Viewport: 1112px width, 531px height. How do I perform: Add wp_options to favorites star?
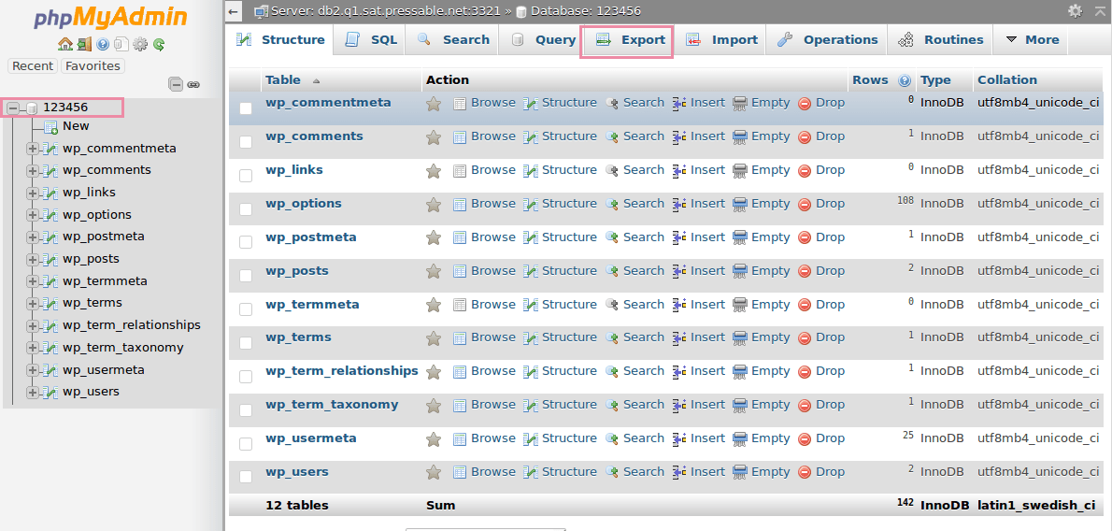(434, 205)
